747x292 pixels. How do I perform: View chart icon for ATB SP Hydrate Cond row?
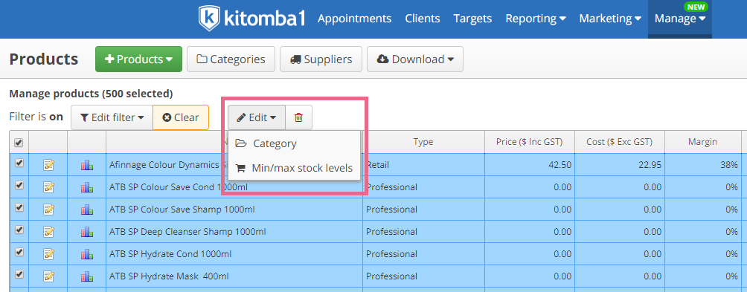[87, 254]
